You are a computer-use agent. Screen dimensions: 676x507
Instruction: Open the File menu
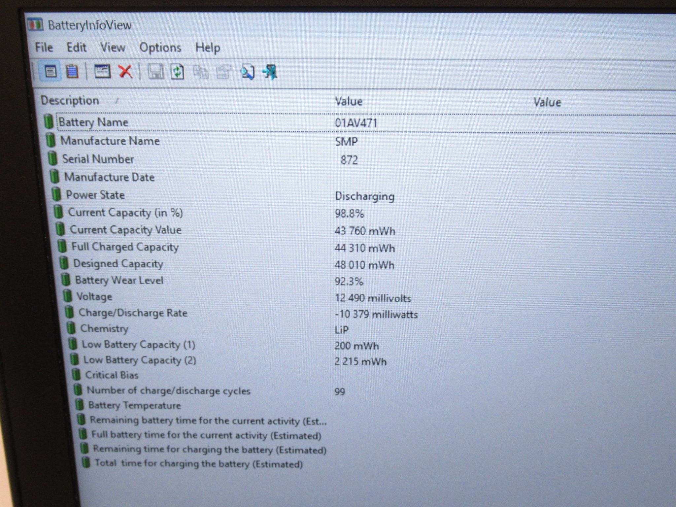point(44,47)
